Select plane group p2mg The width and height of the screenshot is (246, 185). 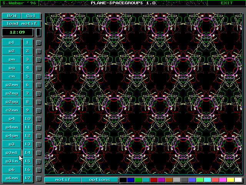[x=12, y=93]
